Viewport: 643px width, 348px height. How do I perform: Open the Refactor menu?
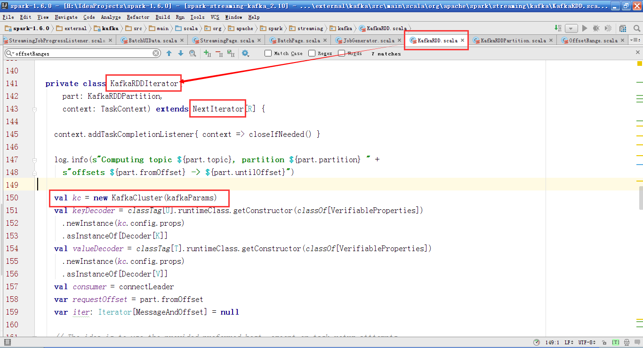pyautogui.click(x=138, y=17)
